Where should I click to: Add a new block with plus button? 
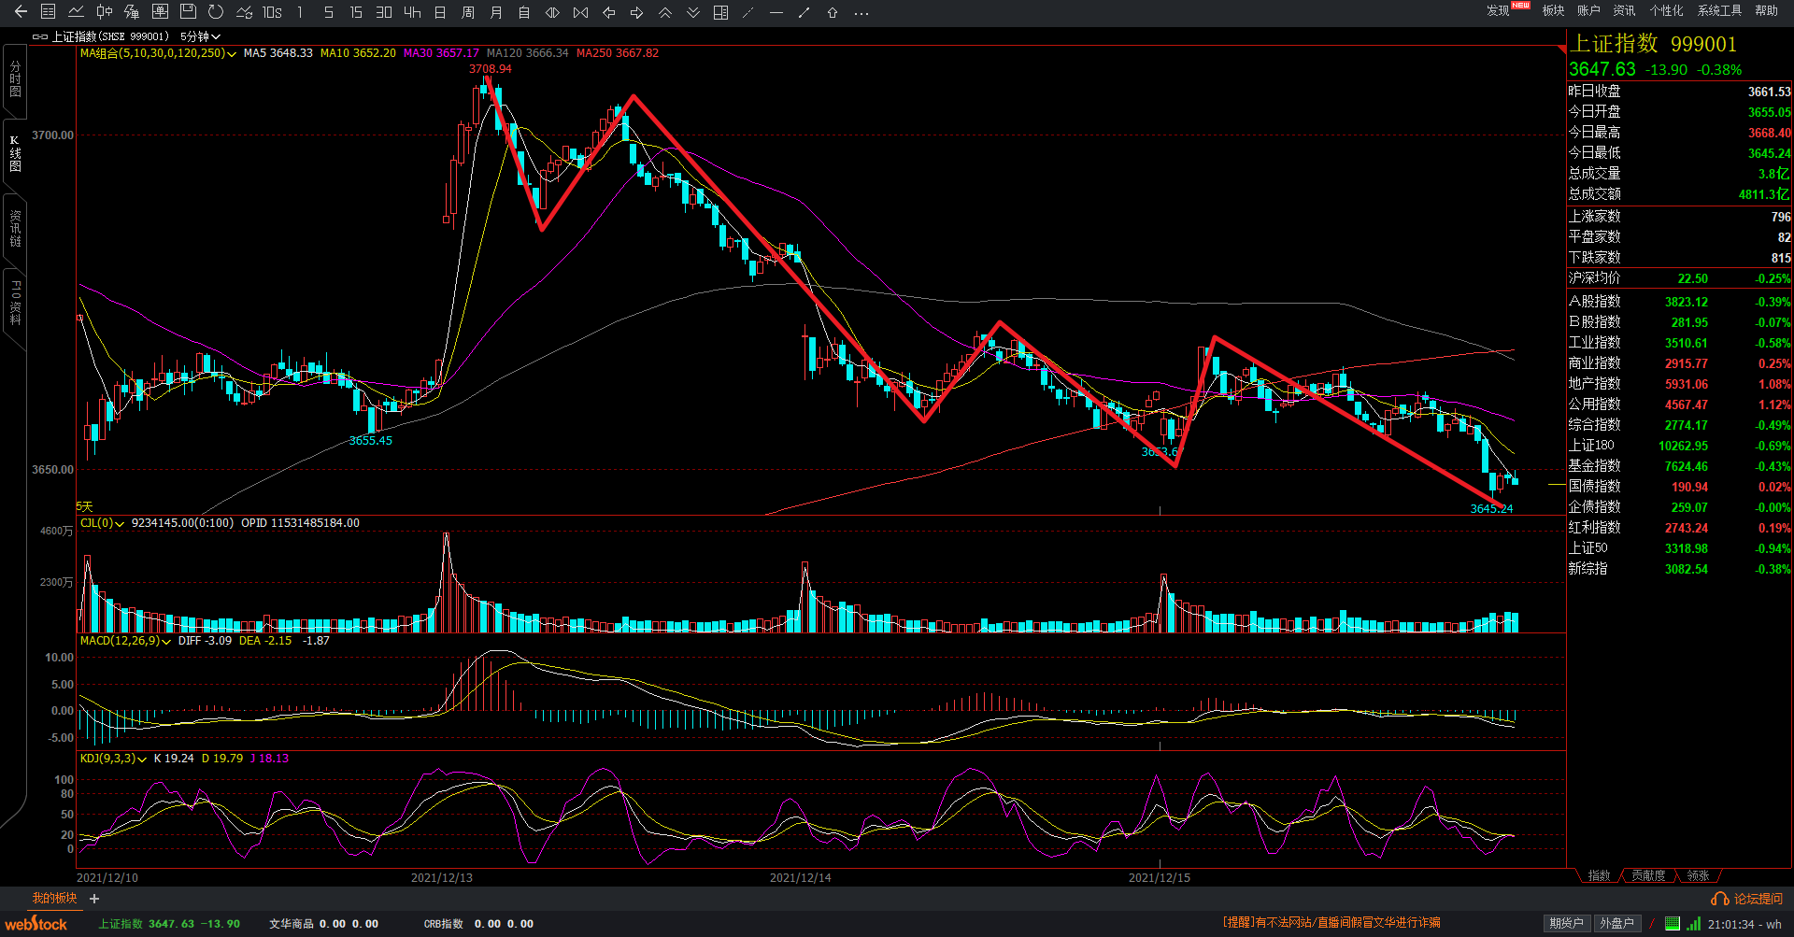94,899
